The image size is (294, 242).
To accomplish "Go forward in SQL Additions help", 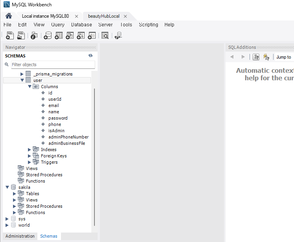I will coord(243,57).
